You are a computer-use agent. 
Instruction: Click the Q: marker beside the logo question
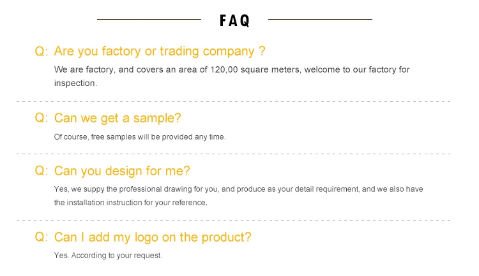click(x=42, y=237)
